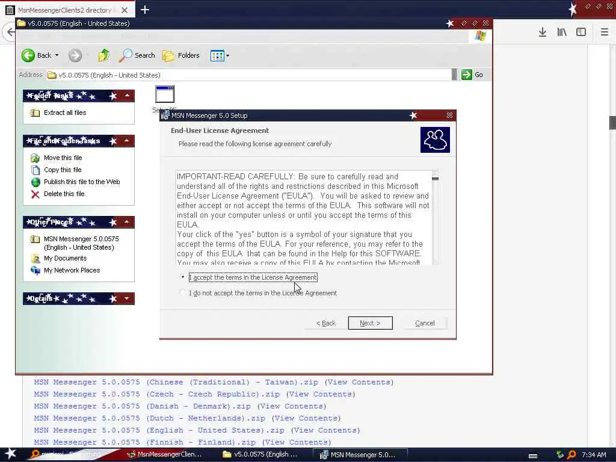Click Back in MSN Setup
This screenshot has height=462, width=616.
pos(325,323)
